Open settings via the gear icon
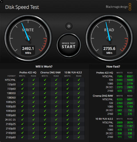The height and width of the screenshot is (142, 137). point(69,26)
